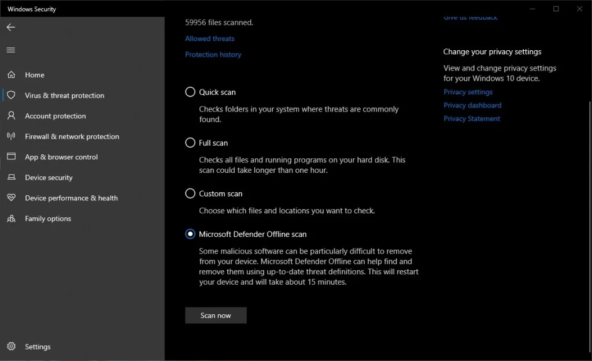
Task: Select the Virus & threat protection shield icon
Action: [12, 95]
